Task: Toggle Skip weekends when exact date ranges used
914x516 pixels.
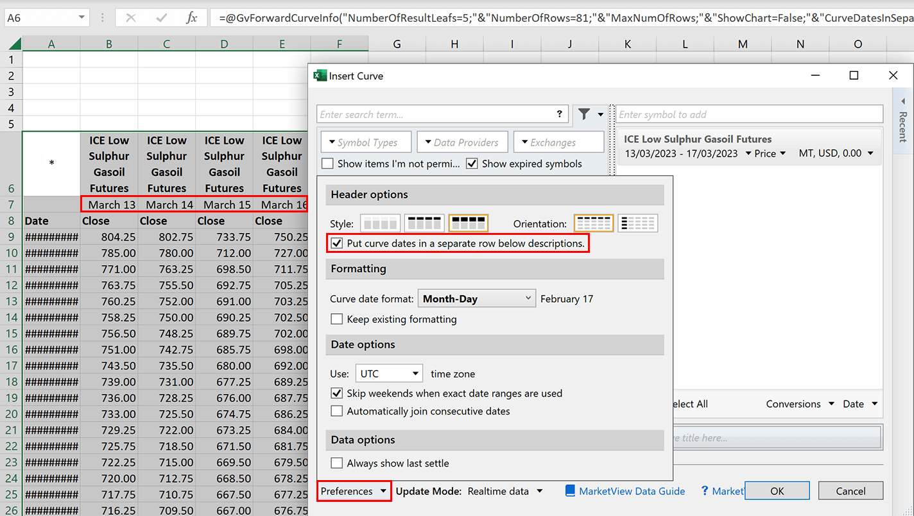Action: click(x=336, y=393)
